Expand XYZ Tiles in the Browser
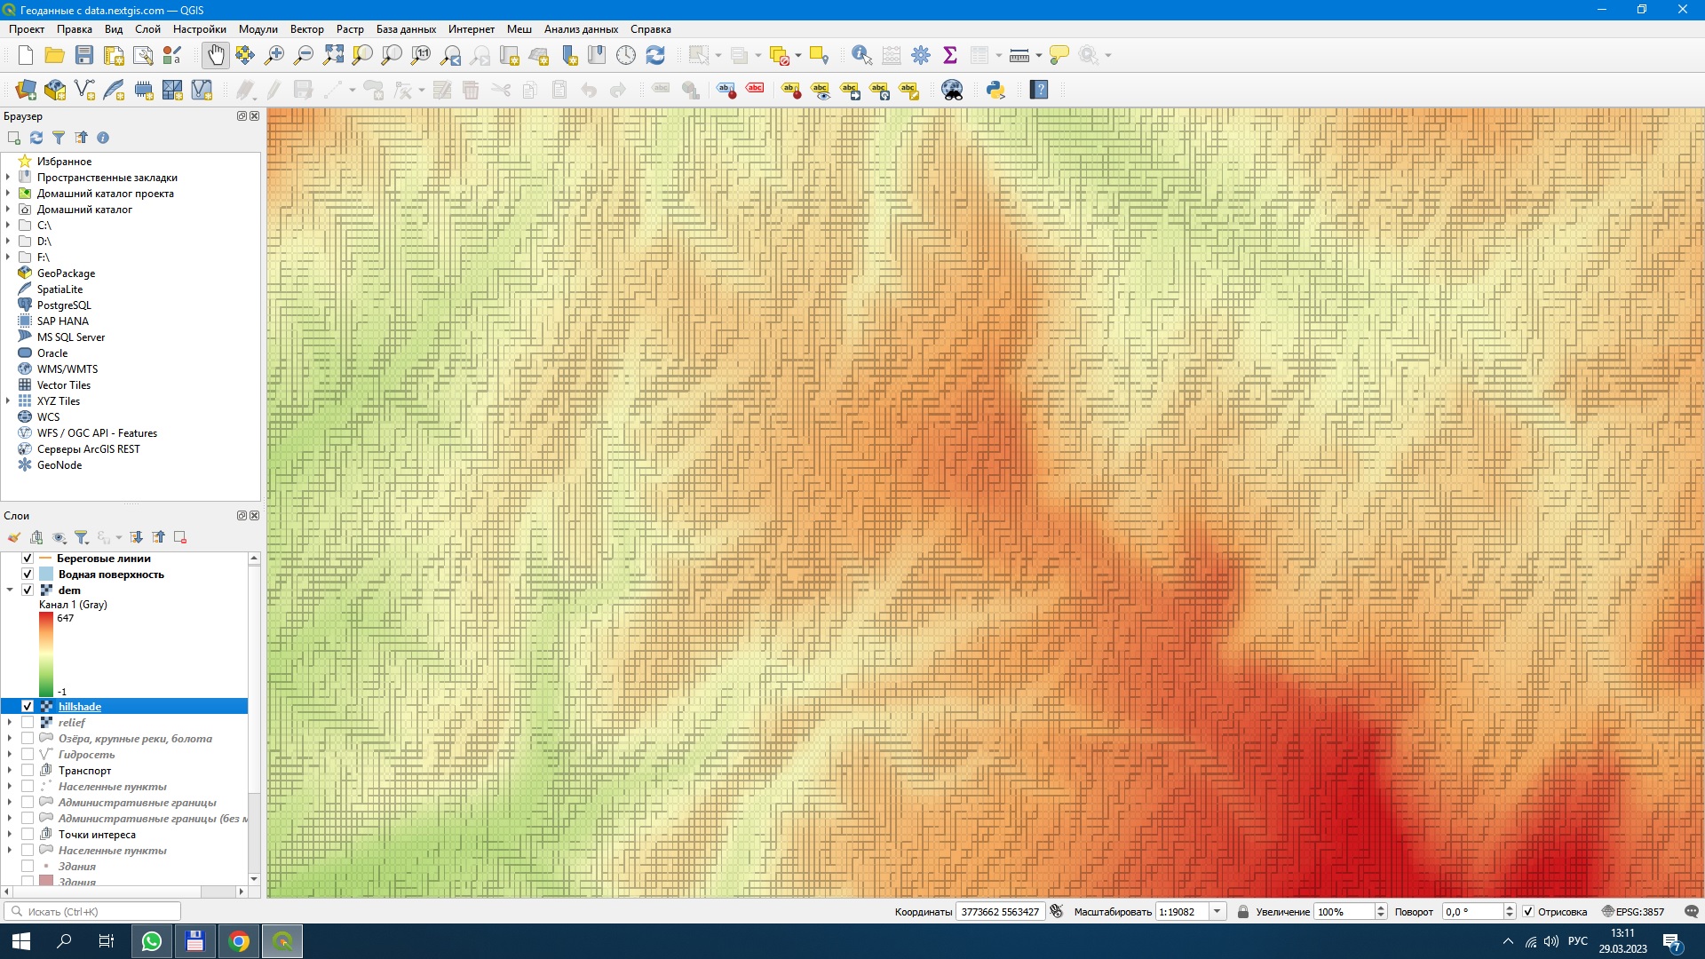Viewport: 1705px width, 959px height. 8,400
